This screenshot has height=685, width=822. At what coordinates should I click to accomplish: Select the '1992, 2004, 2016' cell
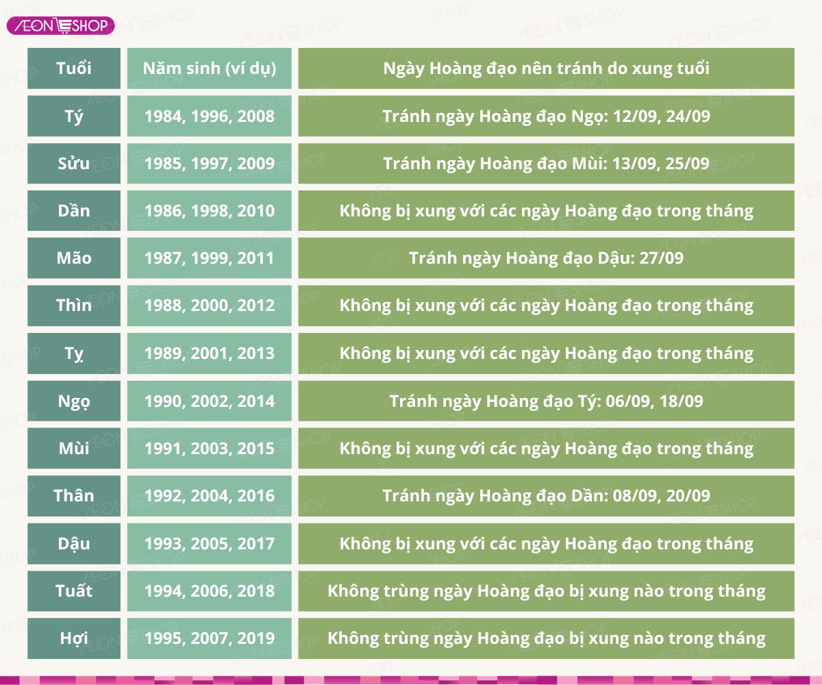tap(209, 496)
